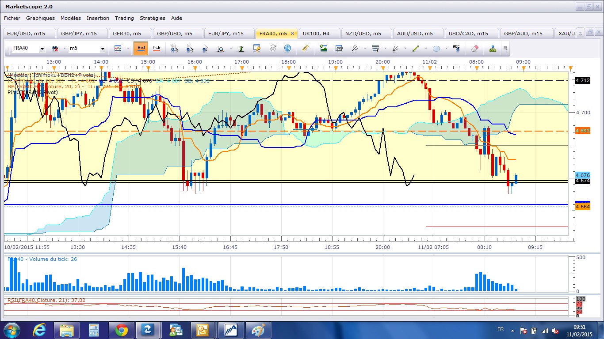Click the orange 4 693 price label
Screen dimensions: 604x339
click(x=582, y=131)
